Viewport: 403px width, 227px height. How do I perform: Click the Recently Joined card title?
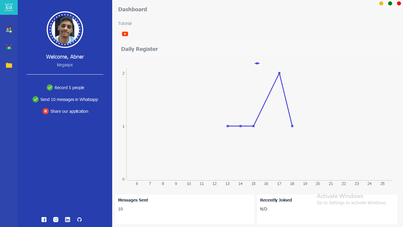pyautogui.click(x=276, y=200)
